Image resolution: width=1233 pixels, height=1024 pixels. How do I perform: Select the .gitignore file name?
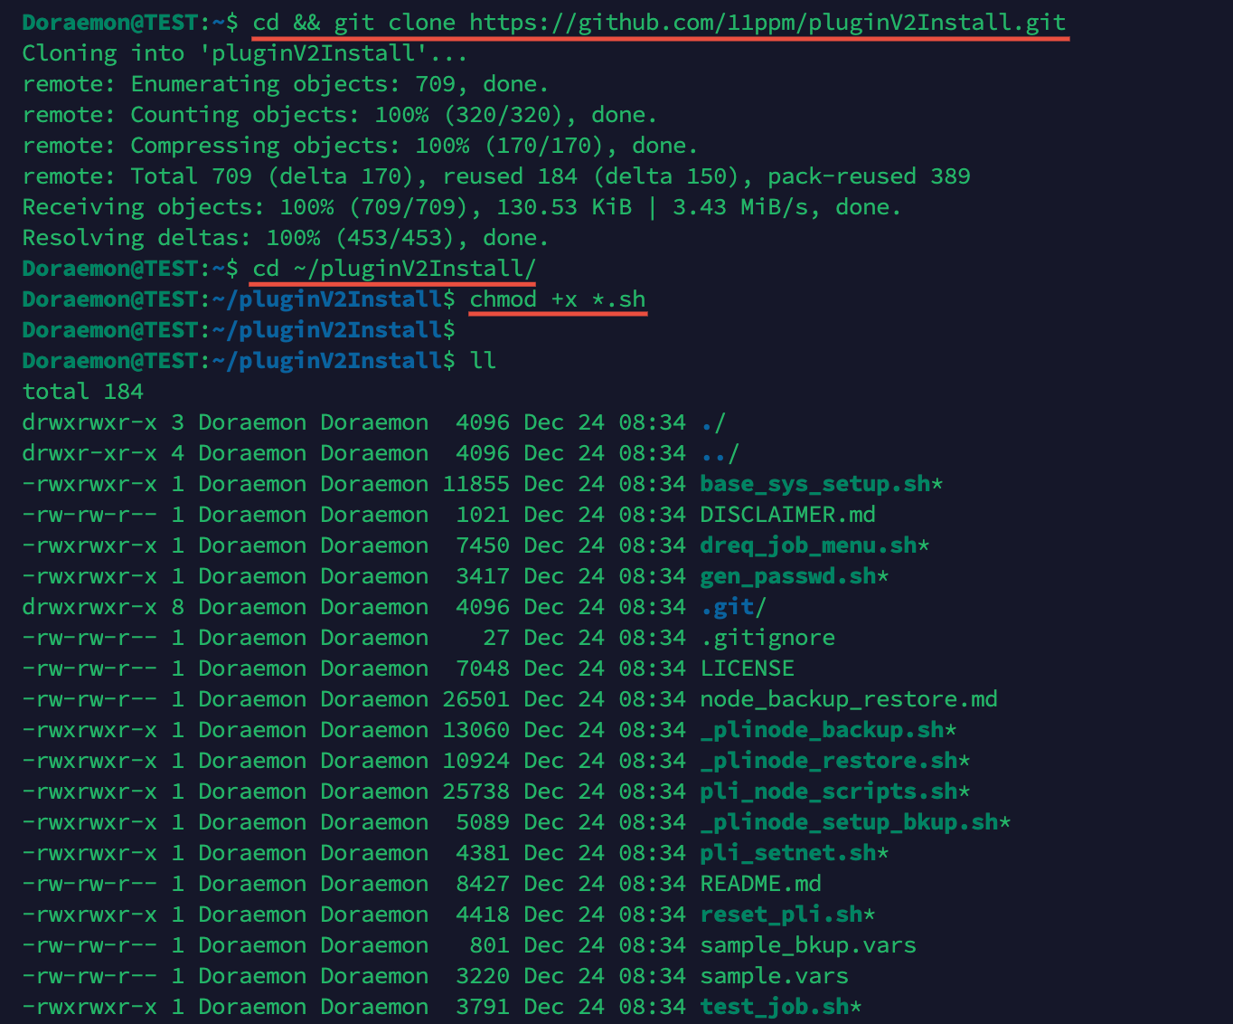click(767, 637)
